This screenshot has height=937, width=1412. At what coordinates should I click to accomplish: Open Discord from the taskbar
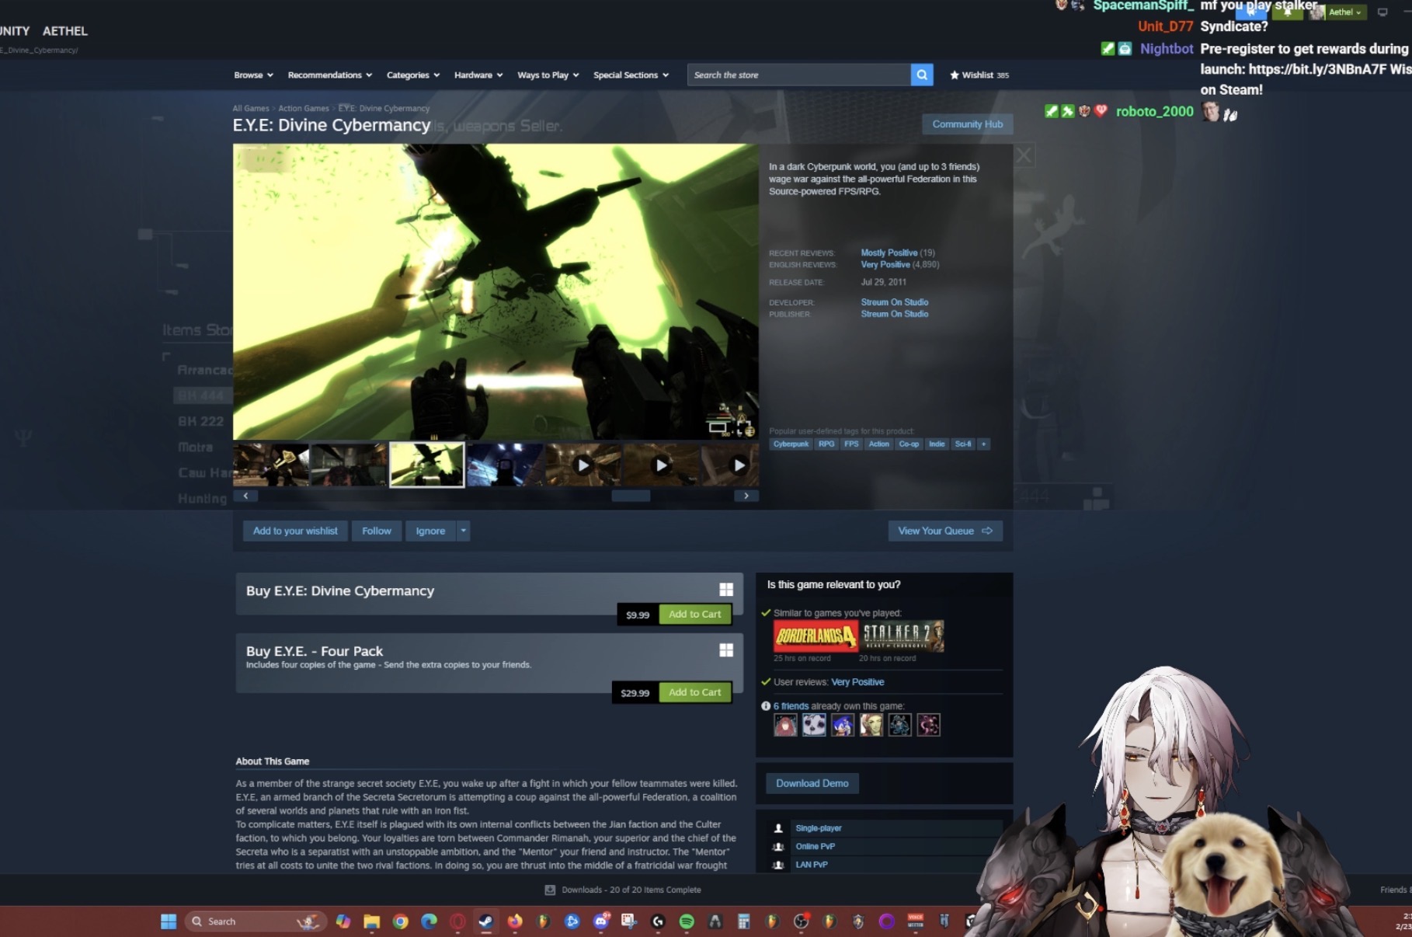600,921
